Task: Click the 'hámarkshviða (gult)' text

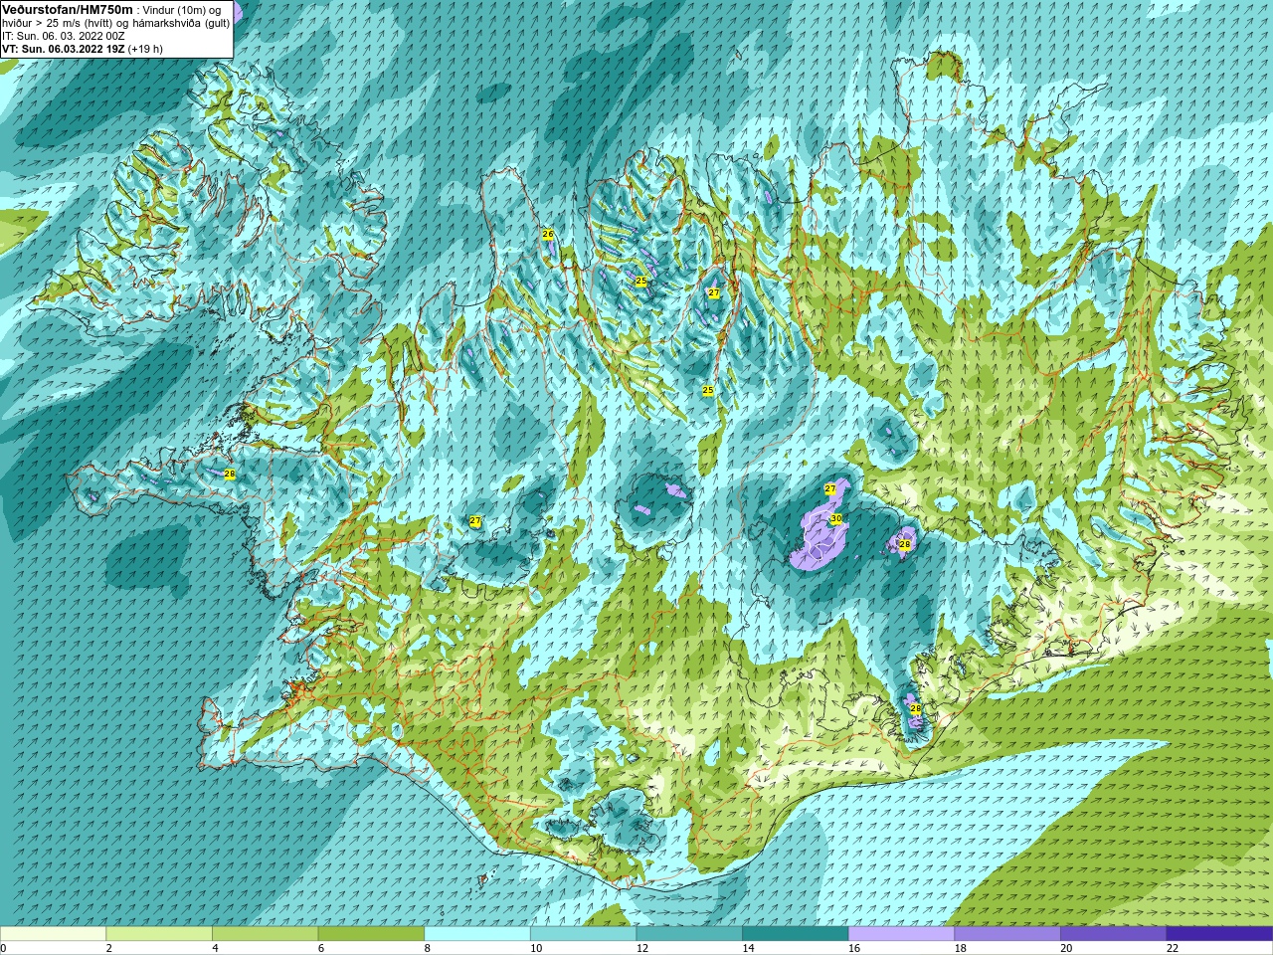Action: (x=179, y=23)
